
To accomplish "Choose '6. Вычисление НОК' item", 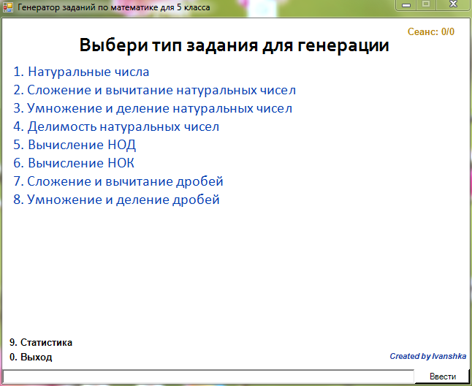I will click(74, 163).
